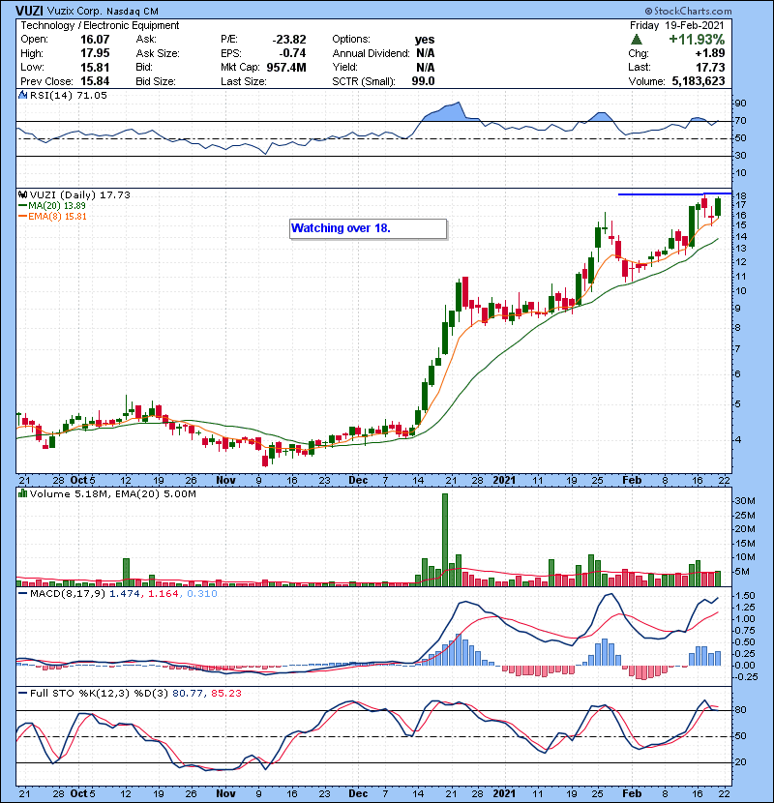Click the tallest green volume bar in December
This screenshot has height=803, width=774.
445,540
